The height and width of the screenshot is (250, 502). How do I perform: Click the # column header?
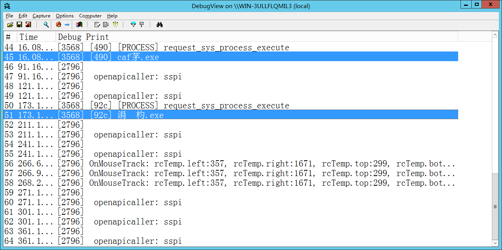tap(10, 37)
